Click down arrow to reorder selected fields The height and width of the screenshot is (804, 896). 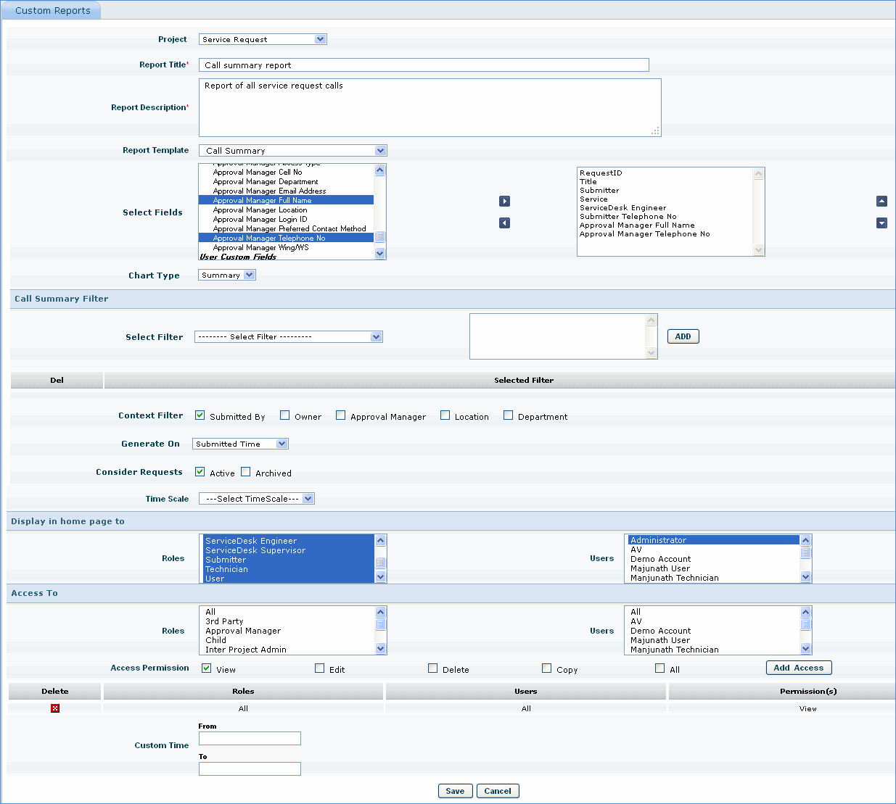click(881, 223)
